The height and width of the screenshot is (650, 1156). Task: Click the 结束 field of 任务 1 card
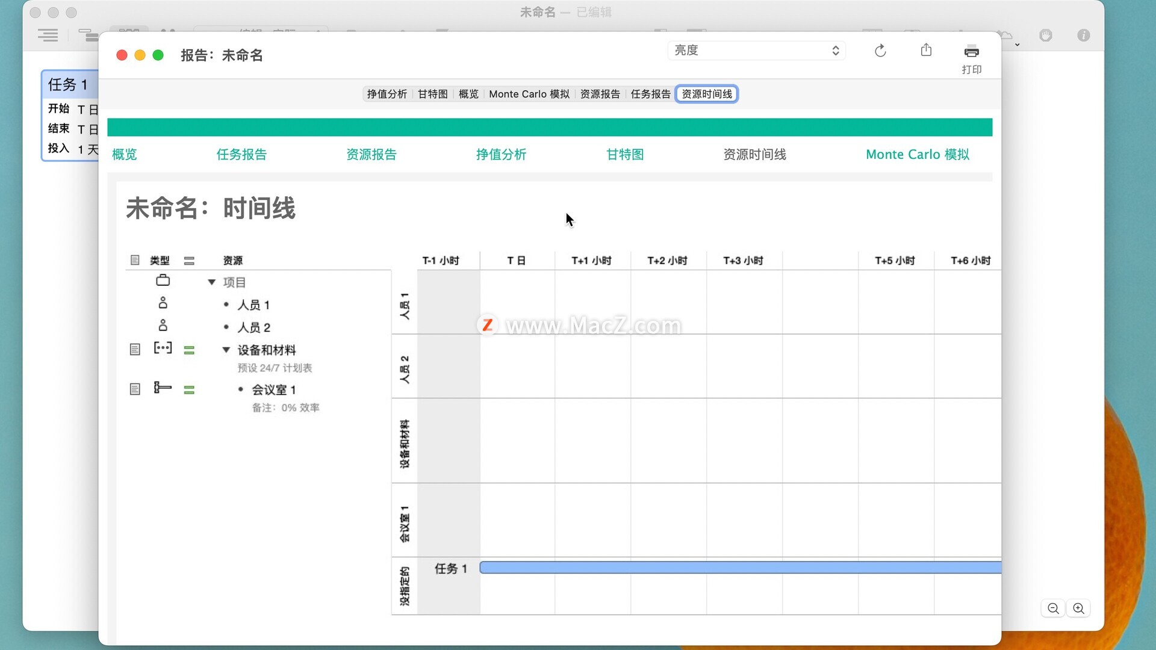[72, 129]
